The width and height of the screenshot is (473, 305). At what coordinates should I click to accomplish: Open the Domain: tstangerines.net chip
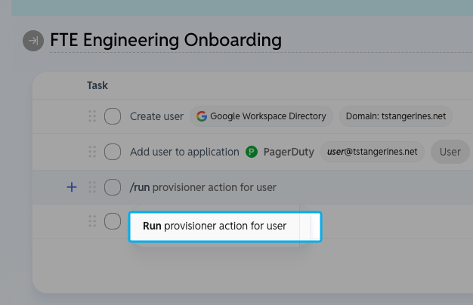[x=396, y=116]
